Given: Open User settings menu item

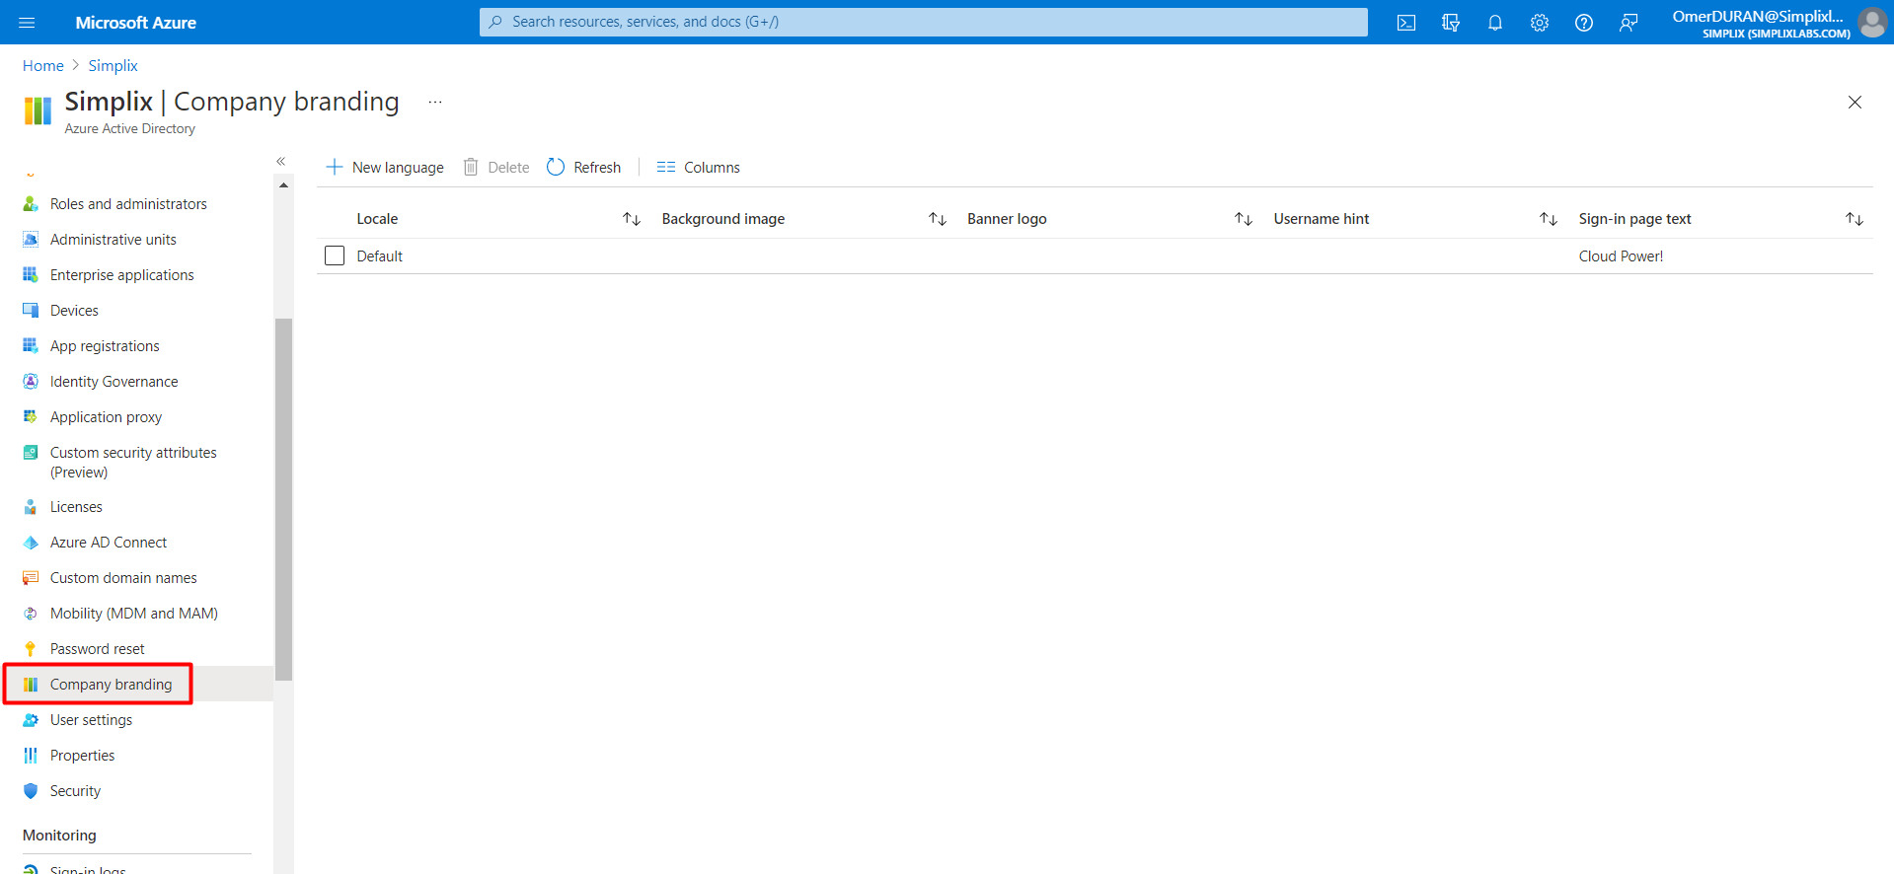Looking at the screenshot, I should pyautogui.click(x=91, y=720).
